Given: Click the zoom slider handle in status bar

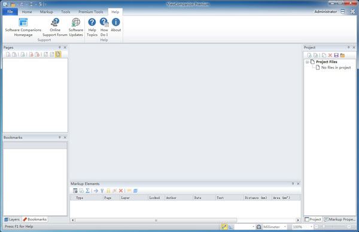Looking at the screenshot, I should point(324,227).
